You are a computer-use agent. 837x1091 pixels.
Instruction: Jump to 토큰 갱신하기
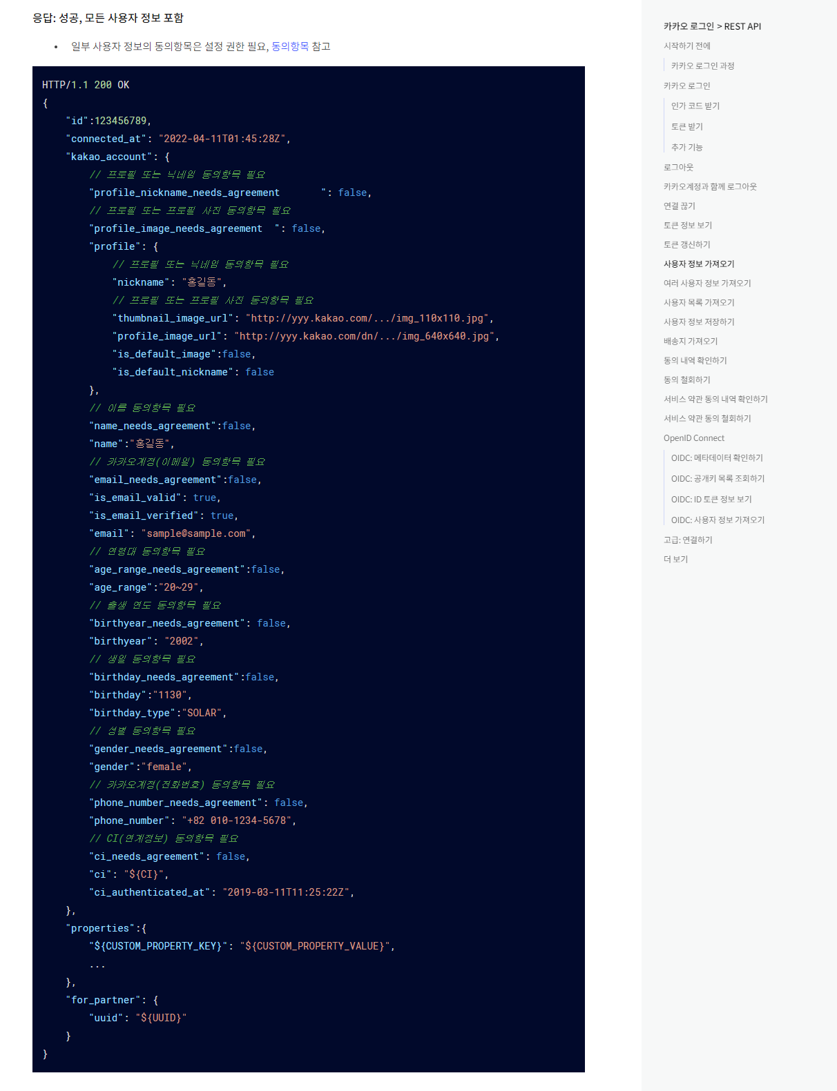[686, 244]
